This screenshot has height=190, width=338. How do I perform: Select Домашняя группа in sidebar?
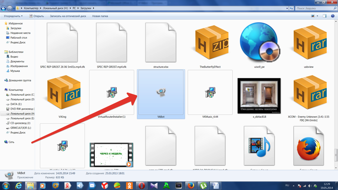click(x=20, y=80)
